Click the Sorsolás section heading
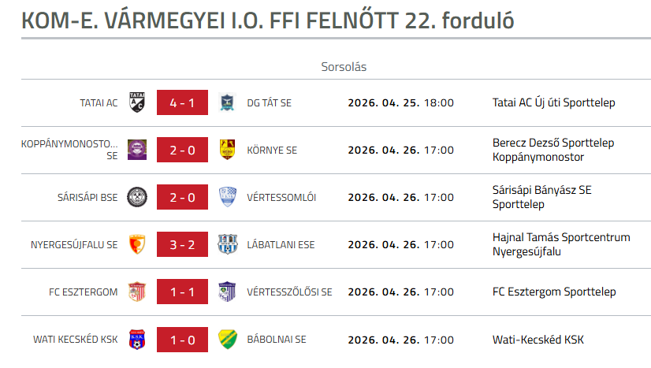The image size is (651, 368). pyautogui.click(x=344, y=67)
